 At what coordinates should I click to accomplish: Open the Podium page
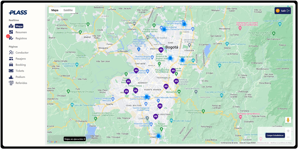pyautogui.click(x=17, y=77)
